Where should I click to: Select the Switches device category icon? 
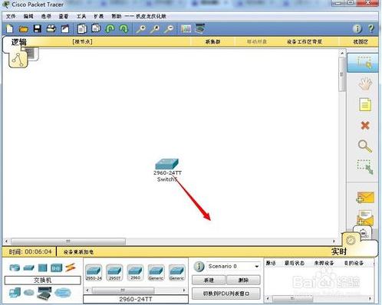click(x=28, y=268)
